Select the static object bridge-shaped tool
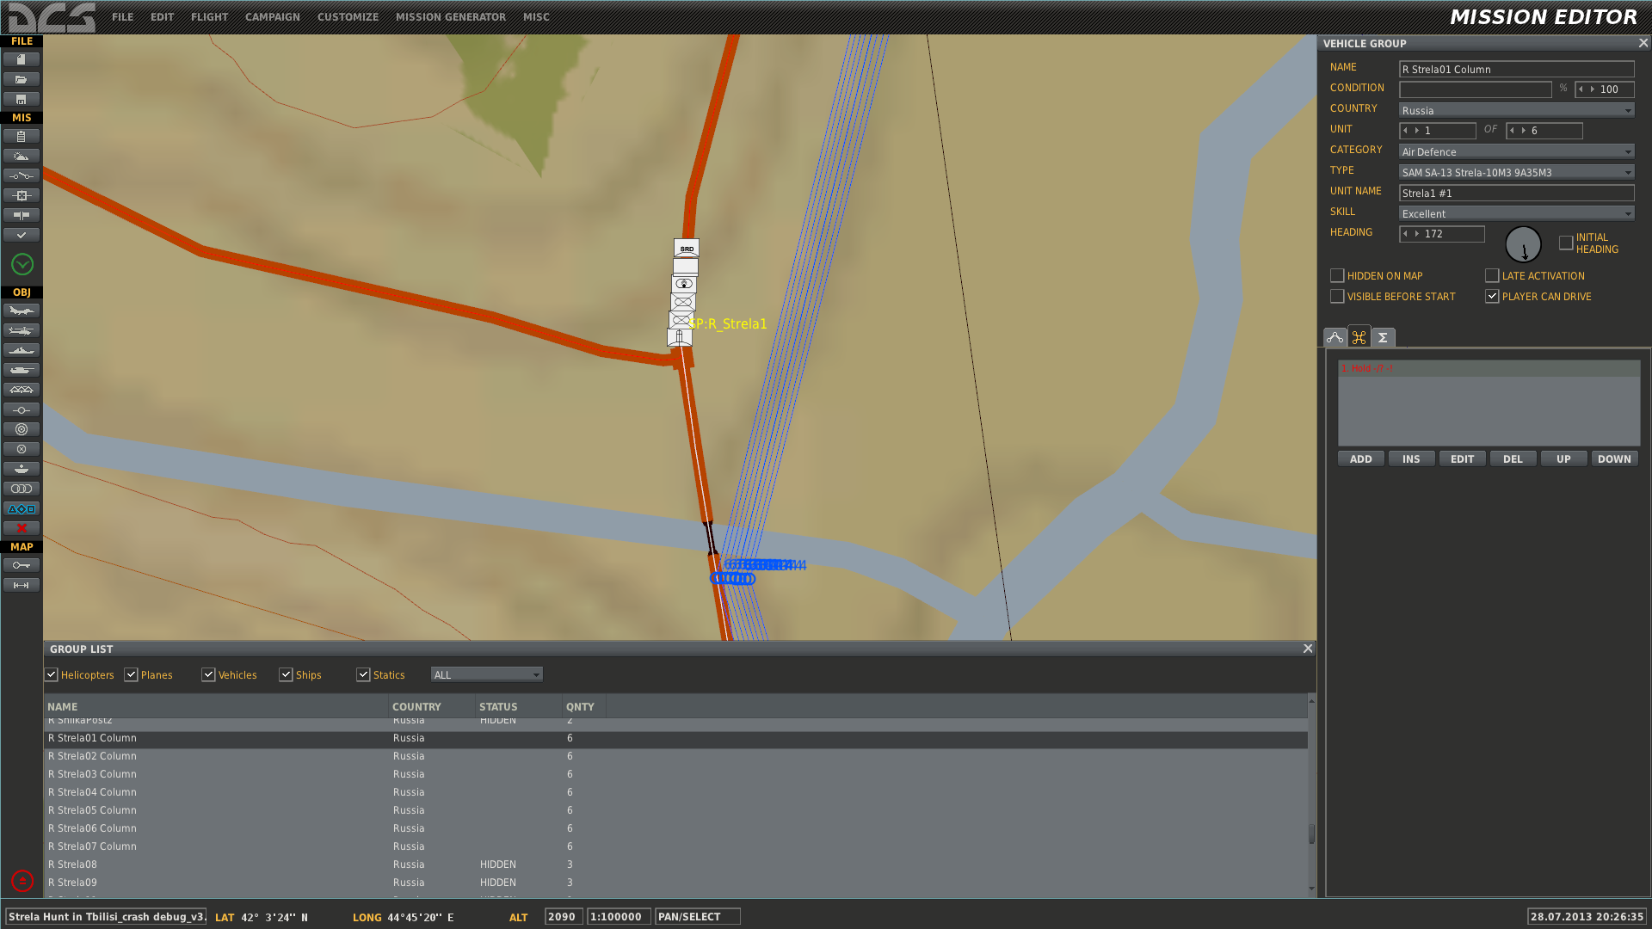The height and width of the screenshot is (929, 1652). point(22,390)
